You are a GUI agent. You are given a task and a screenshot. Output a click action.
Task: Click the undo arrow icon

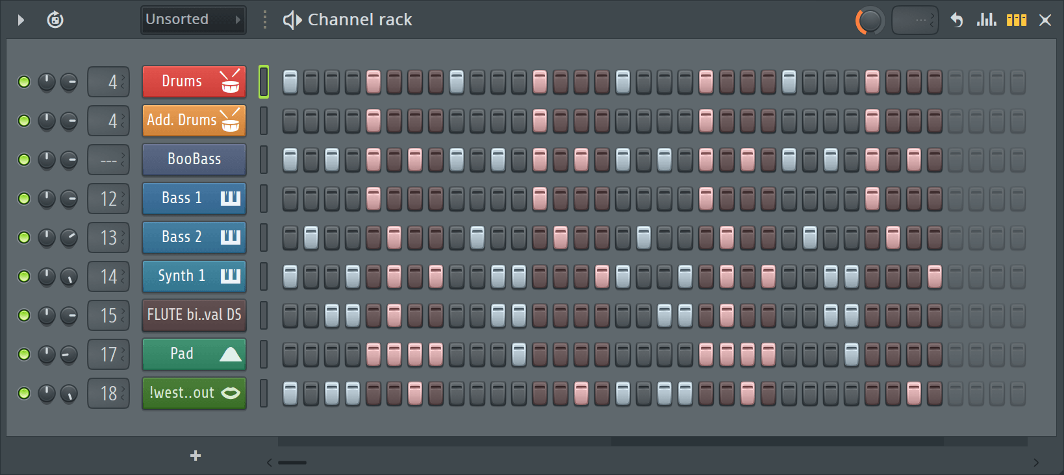[x=956, y=19]
